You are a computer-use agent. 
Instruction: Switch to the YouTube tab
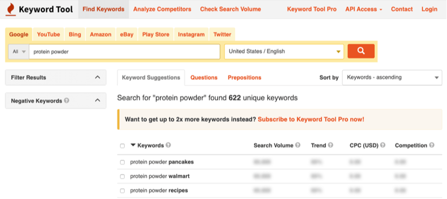pos(48,34)
